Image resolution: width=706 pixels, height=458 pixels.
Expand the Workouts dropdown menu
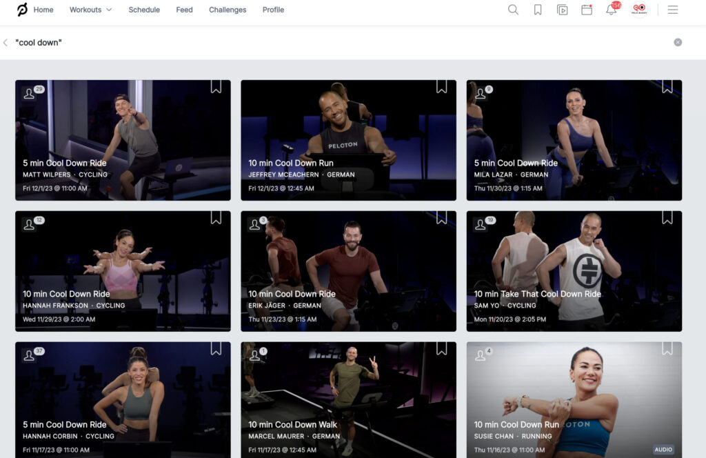[90, 10]
